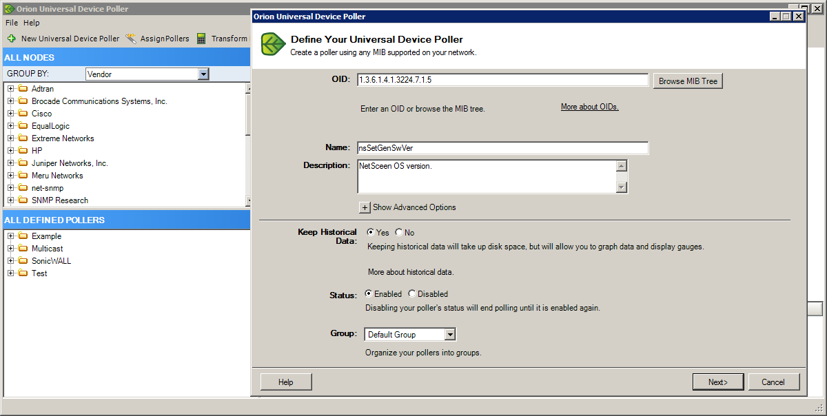
Task: Select Extreme Networks tree item
Action: (x=63, y=138)
